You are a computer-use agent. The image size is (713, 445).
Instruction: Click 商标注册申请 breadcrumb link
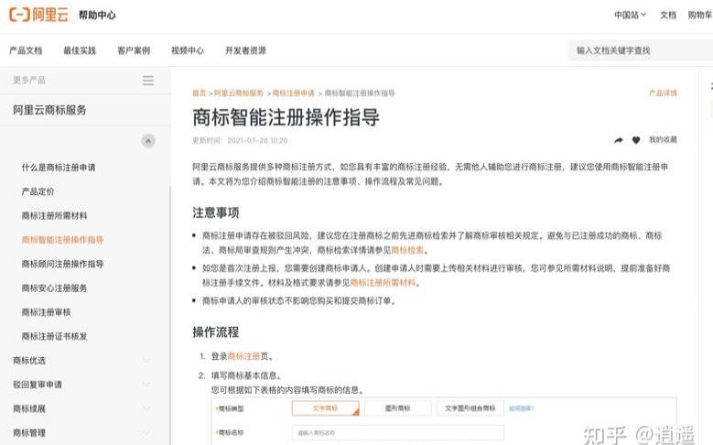pyautogui.click(x=293, y=93)
